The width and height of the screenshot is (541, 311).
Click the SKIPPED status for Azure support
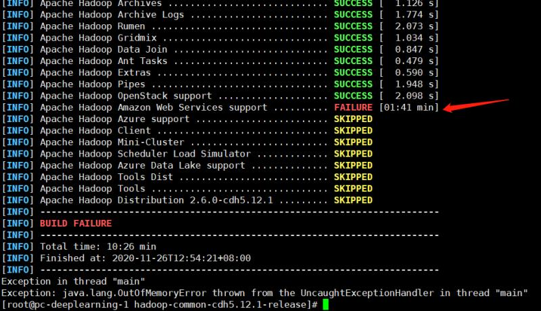pos(353,119)
